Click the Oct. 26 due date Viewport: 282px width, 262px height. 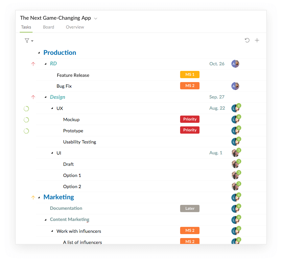pyautogui.click(x=217, y=64)
